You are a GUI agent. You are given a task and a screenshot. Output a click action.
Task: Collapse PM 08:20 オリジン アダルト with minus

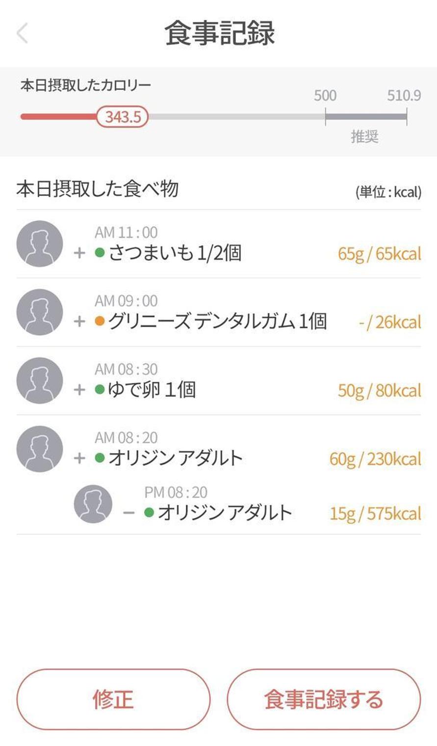[129, 513]
